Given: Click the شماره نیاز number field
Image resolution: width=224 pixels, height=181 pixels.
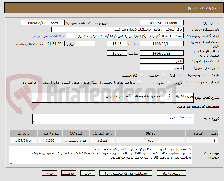Looking at the screenshot, I should [161, 23].
